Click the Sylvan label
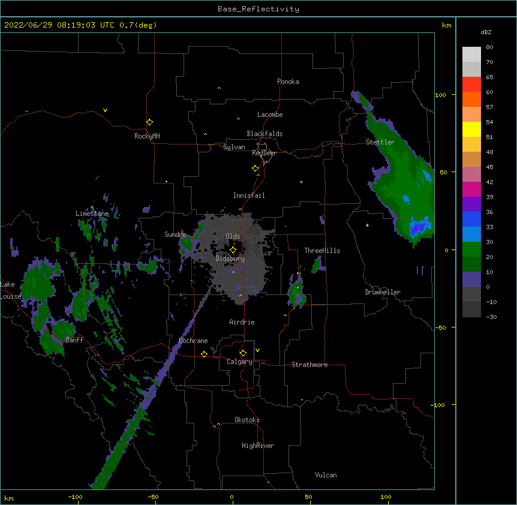This screenshot has width=517, height=505. click(x=234, y=147)
